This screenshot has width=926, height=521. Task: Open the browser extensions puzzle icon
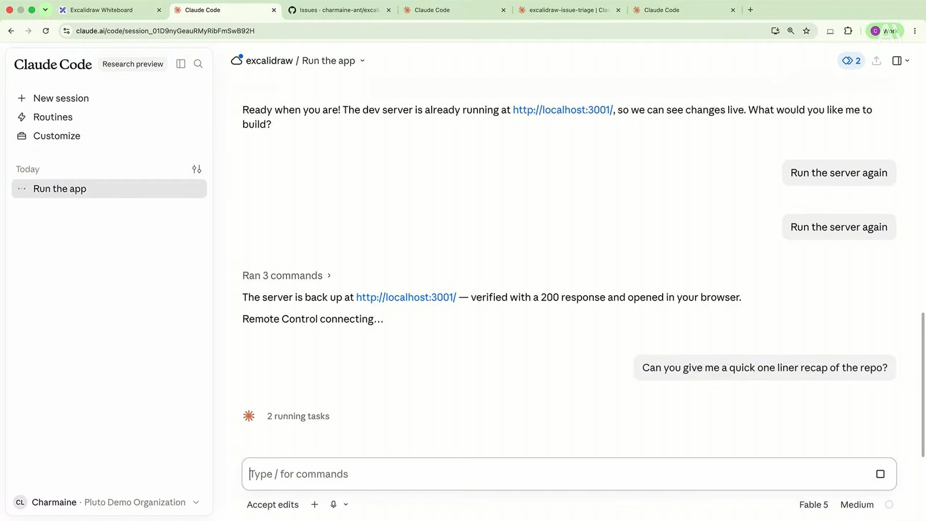click(x=848, y=31)
